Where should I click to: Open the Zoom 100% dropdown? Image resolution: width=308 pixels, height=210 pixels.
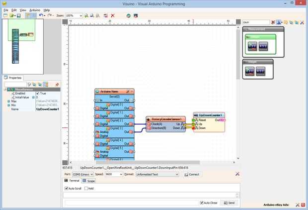click(81, 15)
